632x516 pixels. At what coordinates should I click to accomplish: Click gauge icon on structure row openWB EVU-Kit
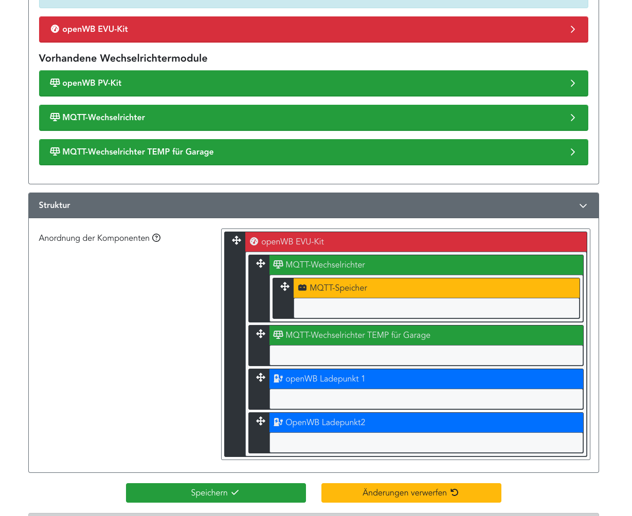coord(254,241)
